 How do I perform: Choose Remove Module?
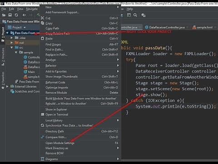[80, 92]
